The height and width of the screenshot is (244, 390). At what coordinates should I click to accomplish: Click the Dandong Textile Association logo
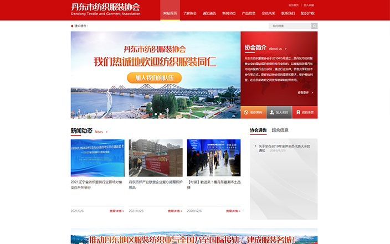105,9
